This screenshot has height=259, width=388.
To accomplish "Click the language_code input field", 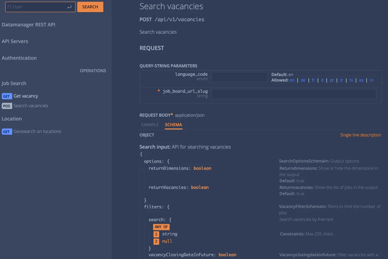I will (239, 77).
